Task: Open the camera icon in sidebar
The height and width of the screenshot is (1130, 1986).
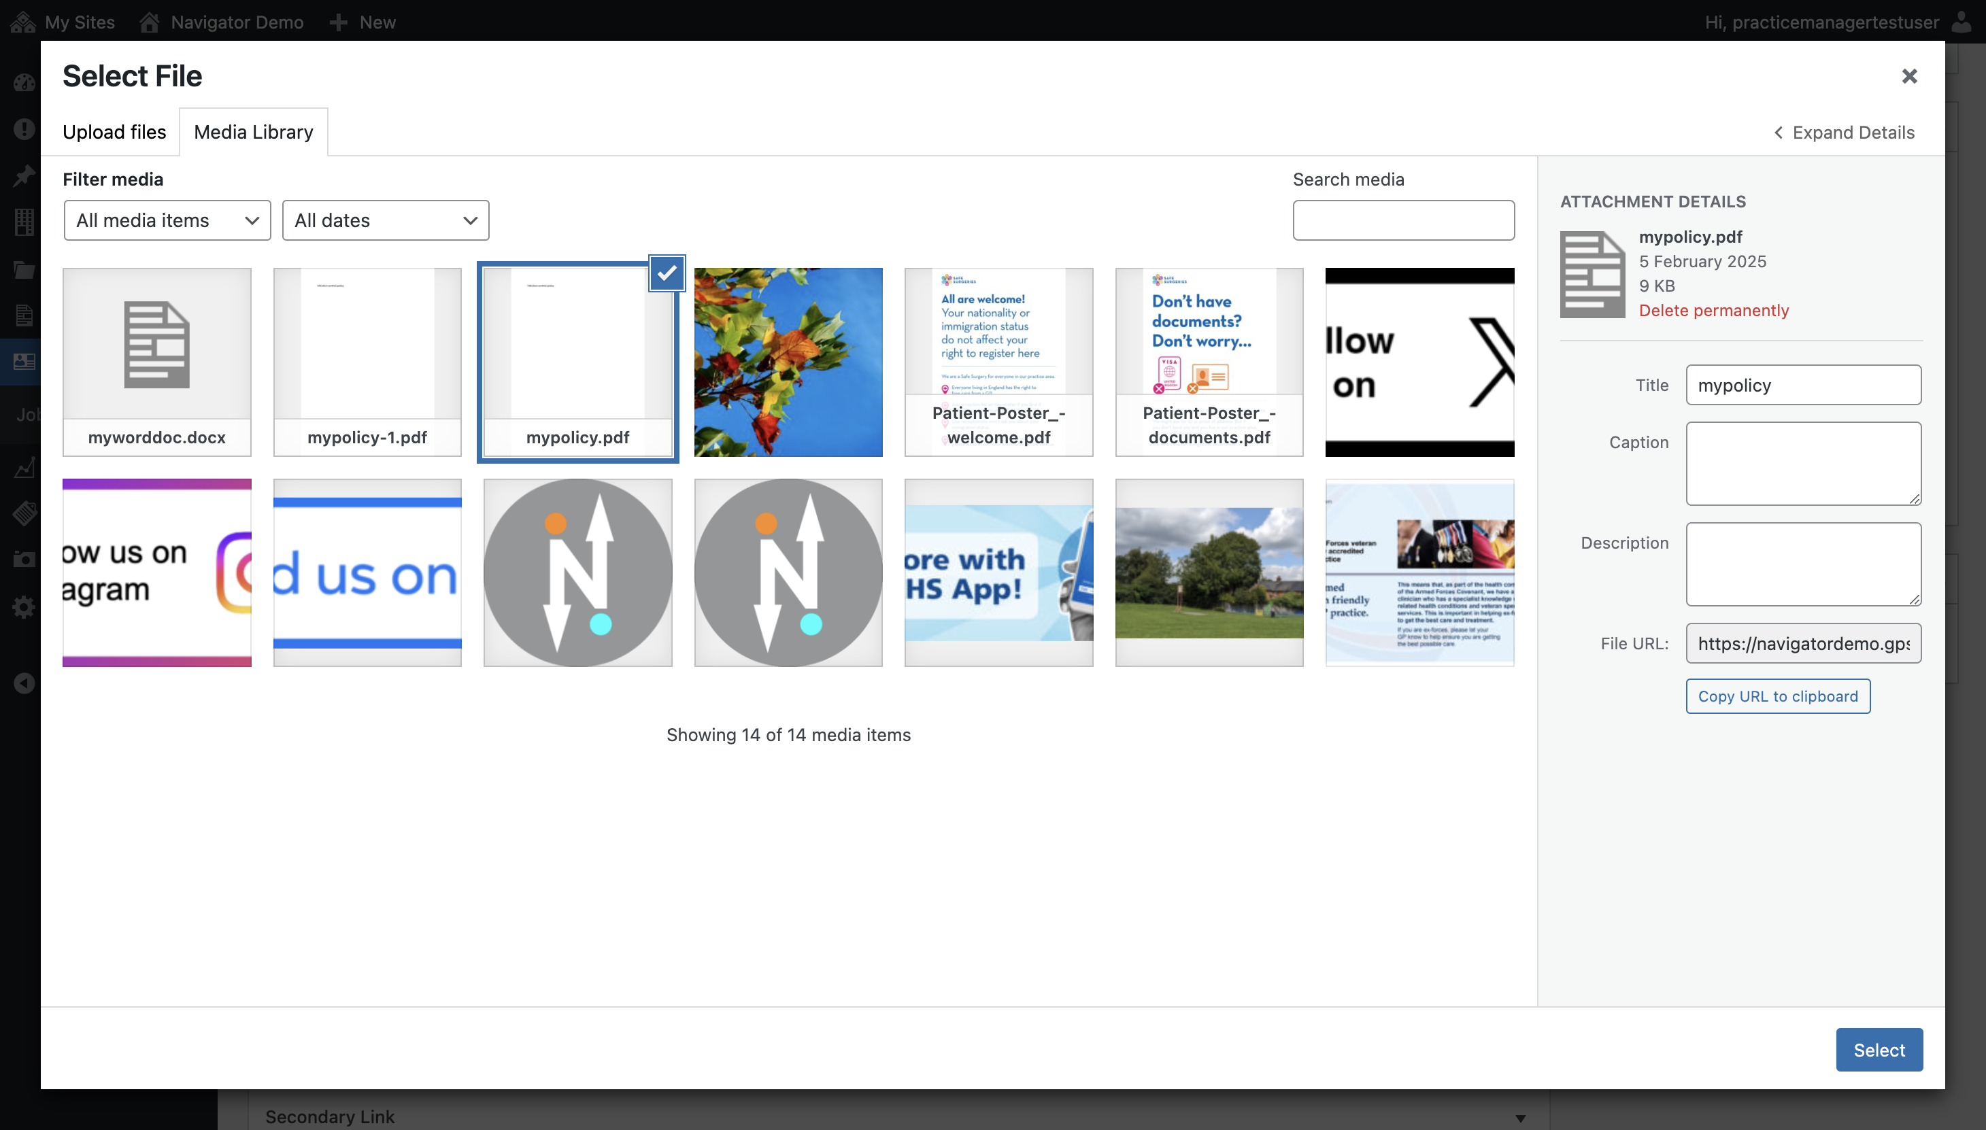Action: 24,560
